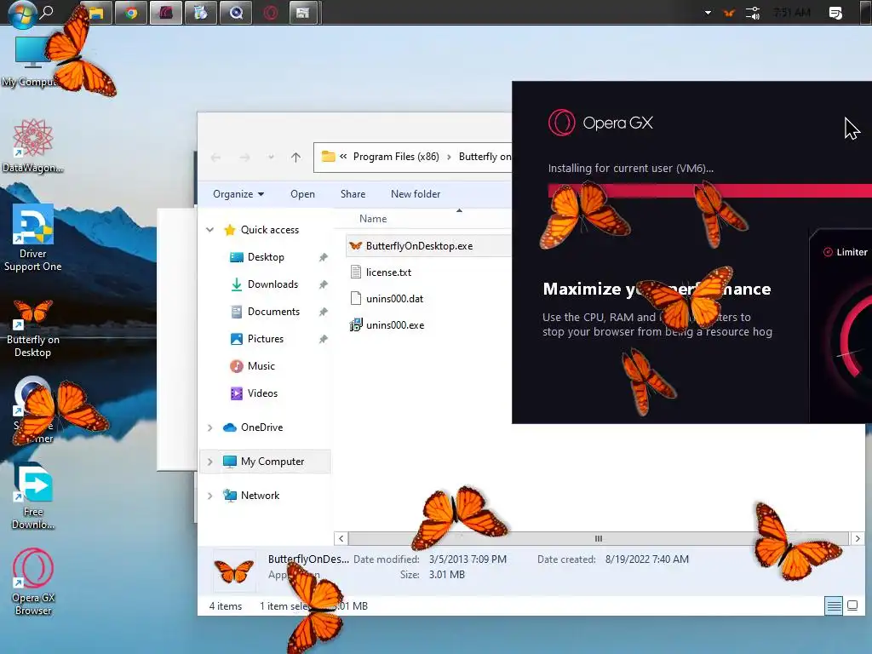872x654 pixels.
Task: Expand hidden path chevrons in address bar
Action: (343, 157)
